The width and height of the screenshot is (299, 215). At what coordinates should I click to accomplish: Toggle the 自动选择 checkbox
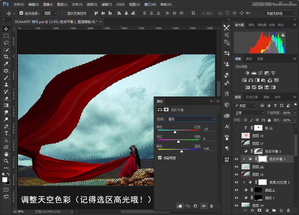(21, 13)
